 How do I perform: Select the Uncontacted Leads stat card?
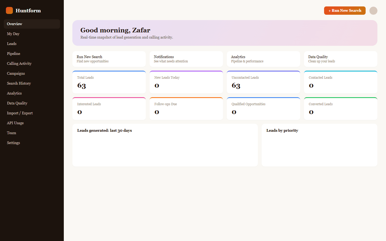click(263, 82)
